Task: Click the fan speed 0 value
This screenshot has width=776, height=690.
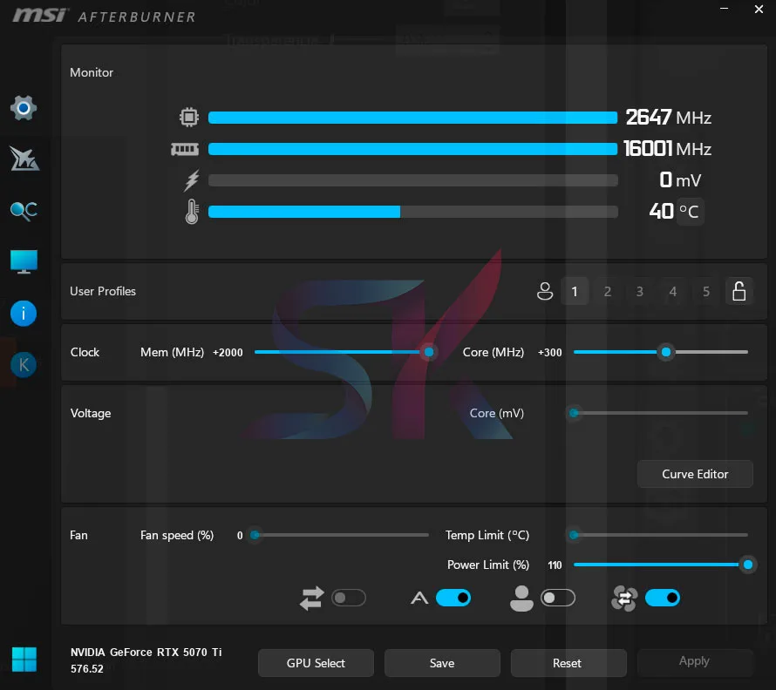Action: (x=240, y=535)
